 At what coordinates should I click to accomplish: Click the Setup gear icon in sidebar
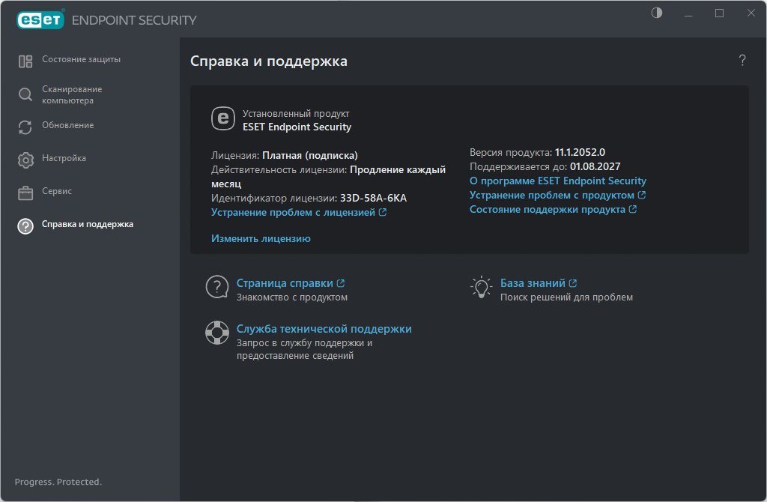coord(25,160)
